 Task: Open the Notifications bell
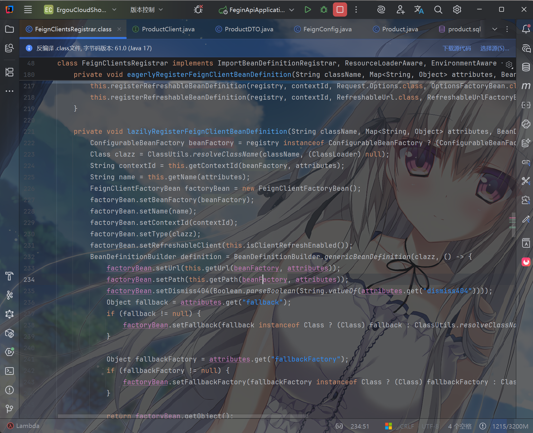526,29
